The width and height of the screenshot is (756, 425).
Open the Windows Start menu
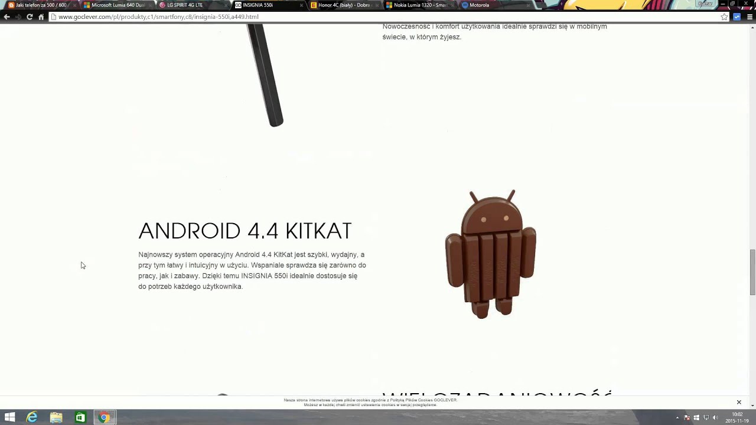pos(9,417)
